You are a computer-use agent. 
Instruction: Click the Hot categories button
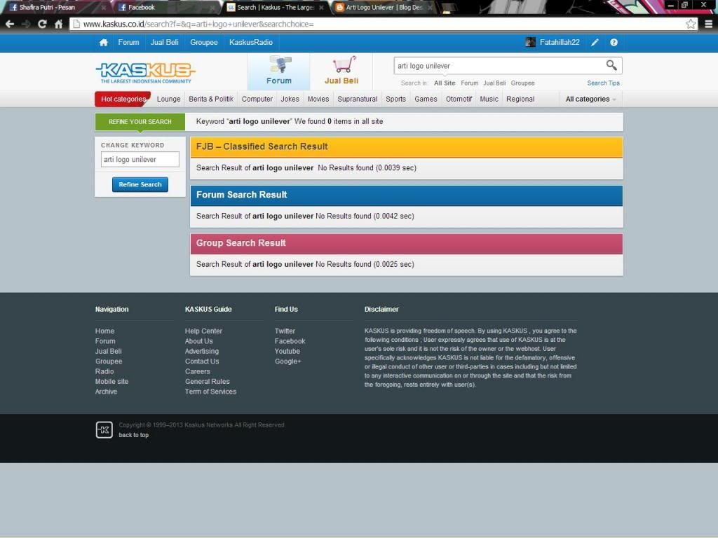[123, 99]
